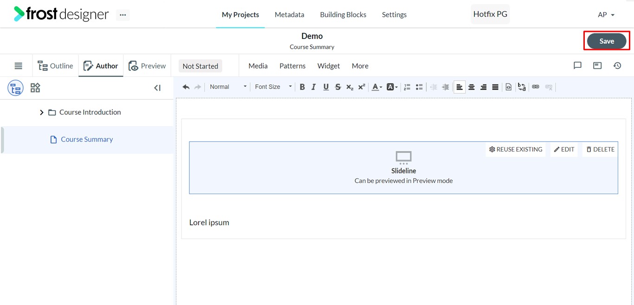634x305 pixels.
Task: Open the comments icon
Action: click(577, 66)
